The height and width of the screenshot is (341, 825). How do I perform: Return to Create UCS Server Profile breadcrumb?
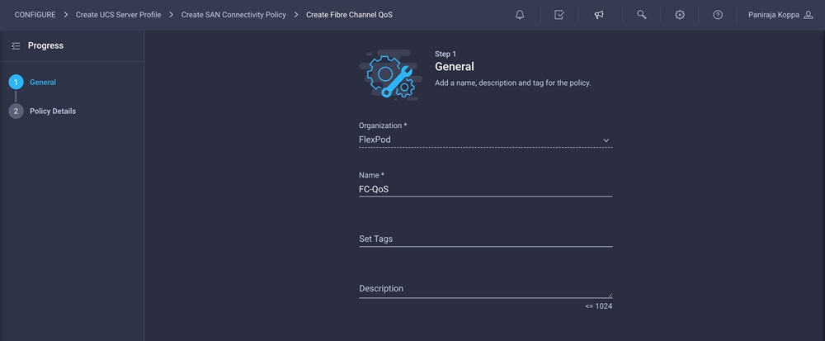[x=118, y=15]
